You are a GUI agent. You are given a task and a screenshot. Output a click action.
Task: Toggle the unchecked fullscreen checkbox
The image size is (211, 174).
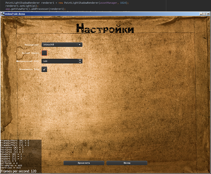[x=44, y=53]
